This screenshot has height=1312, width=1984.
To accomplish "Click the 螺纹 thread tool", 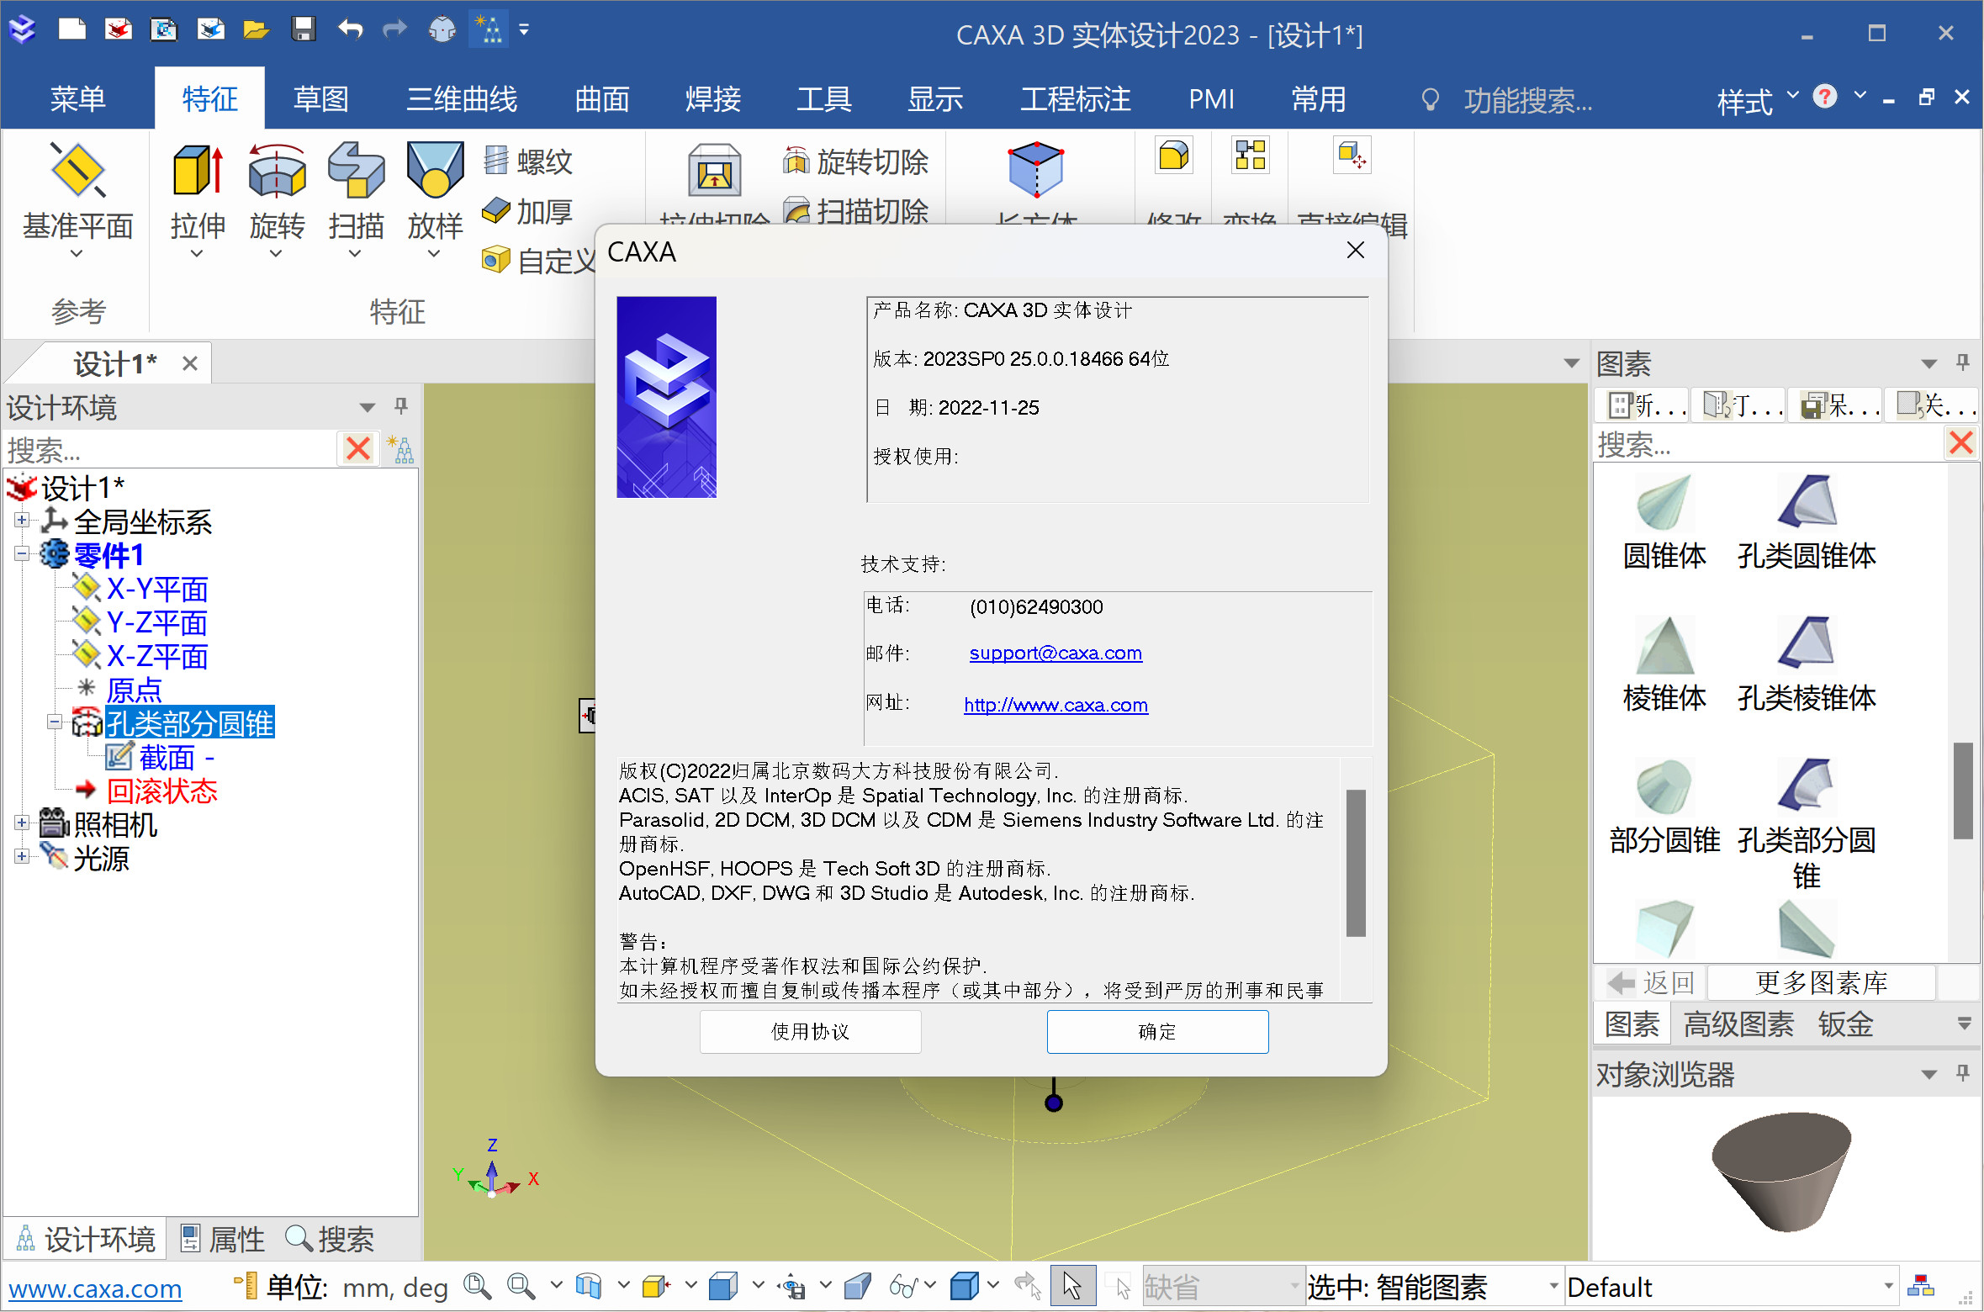I will [x=528, y=161].
